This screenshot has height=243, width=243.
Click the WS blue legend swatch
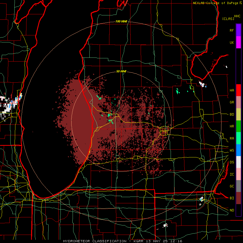(238, 150)
